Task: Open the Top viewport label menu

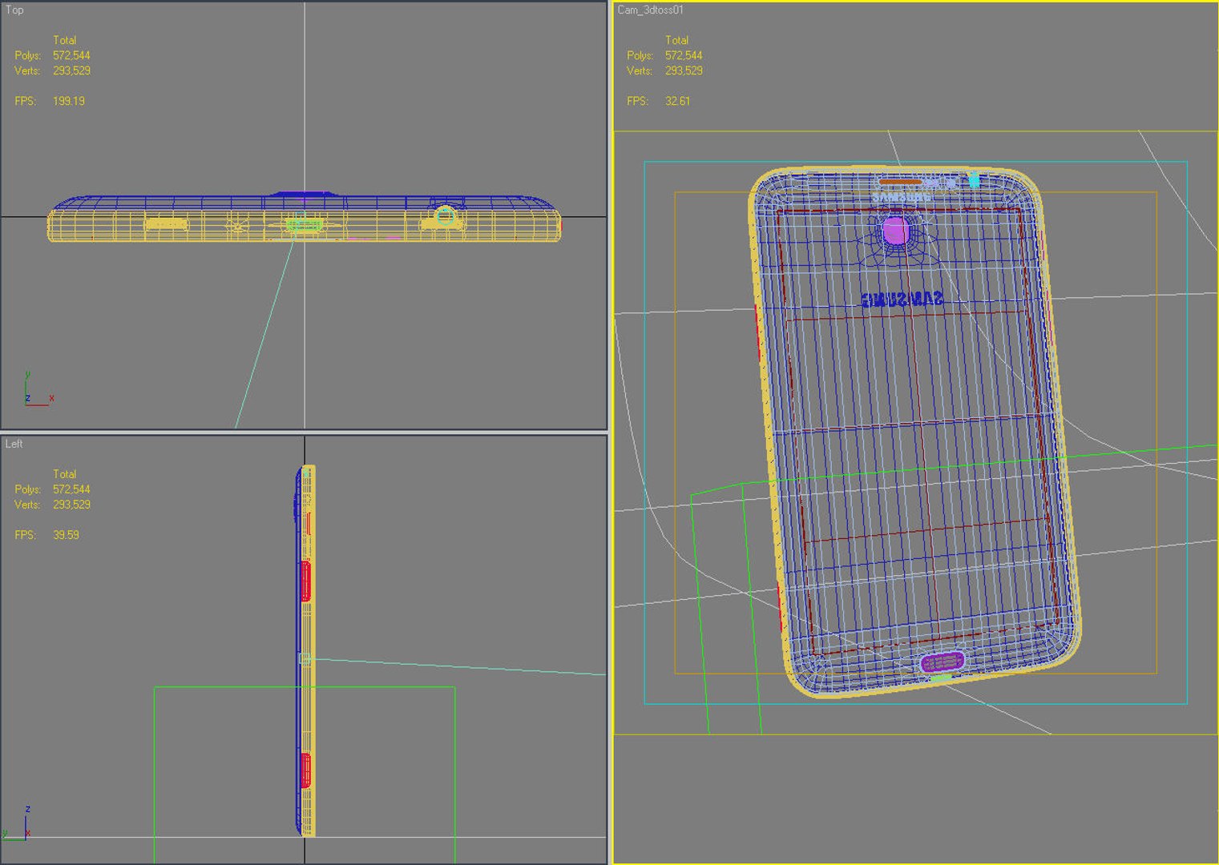Action: [x=14, y=10]
